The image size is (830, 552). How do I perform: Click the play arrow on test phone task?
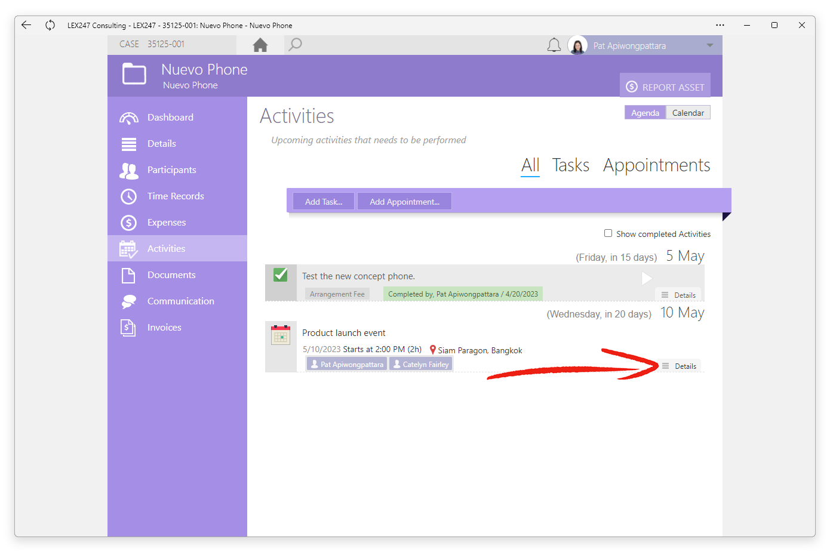coord(646,278)
